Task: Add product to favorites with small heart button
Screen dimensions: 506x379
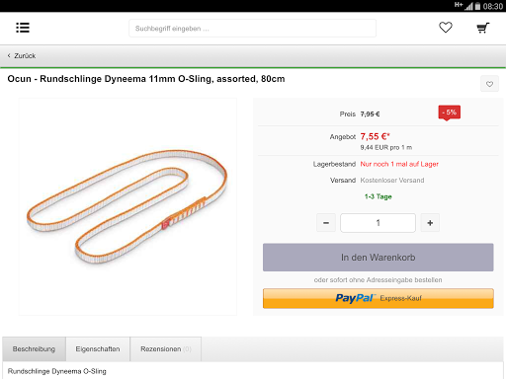Action: coord(489,84)
